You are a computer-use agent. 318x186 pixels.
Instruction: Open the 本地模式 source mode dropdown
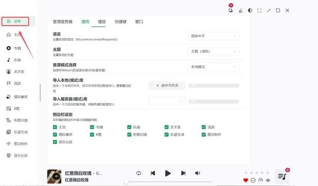214,67
